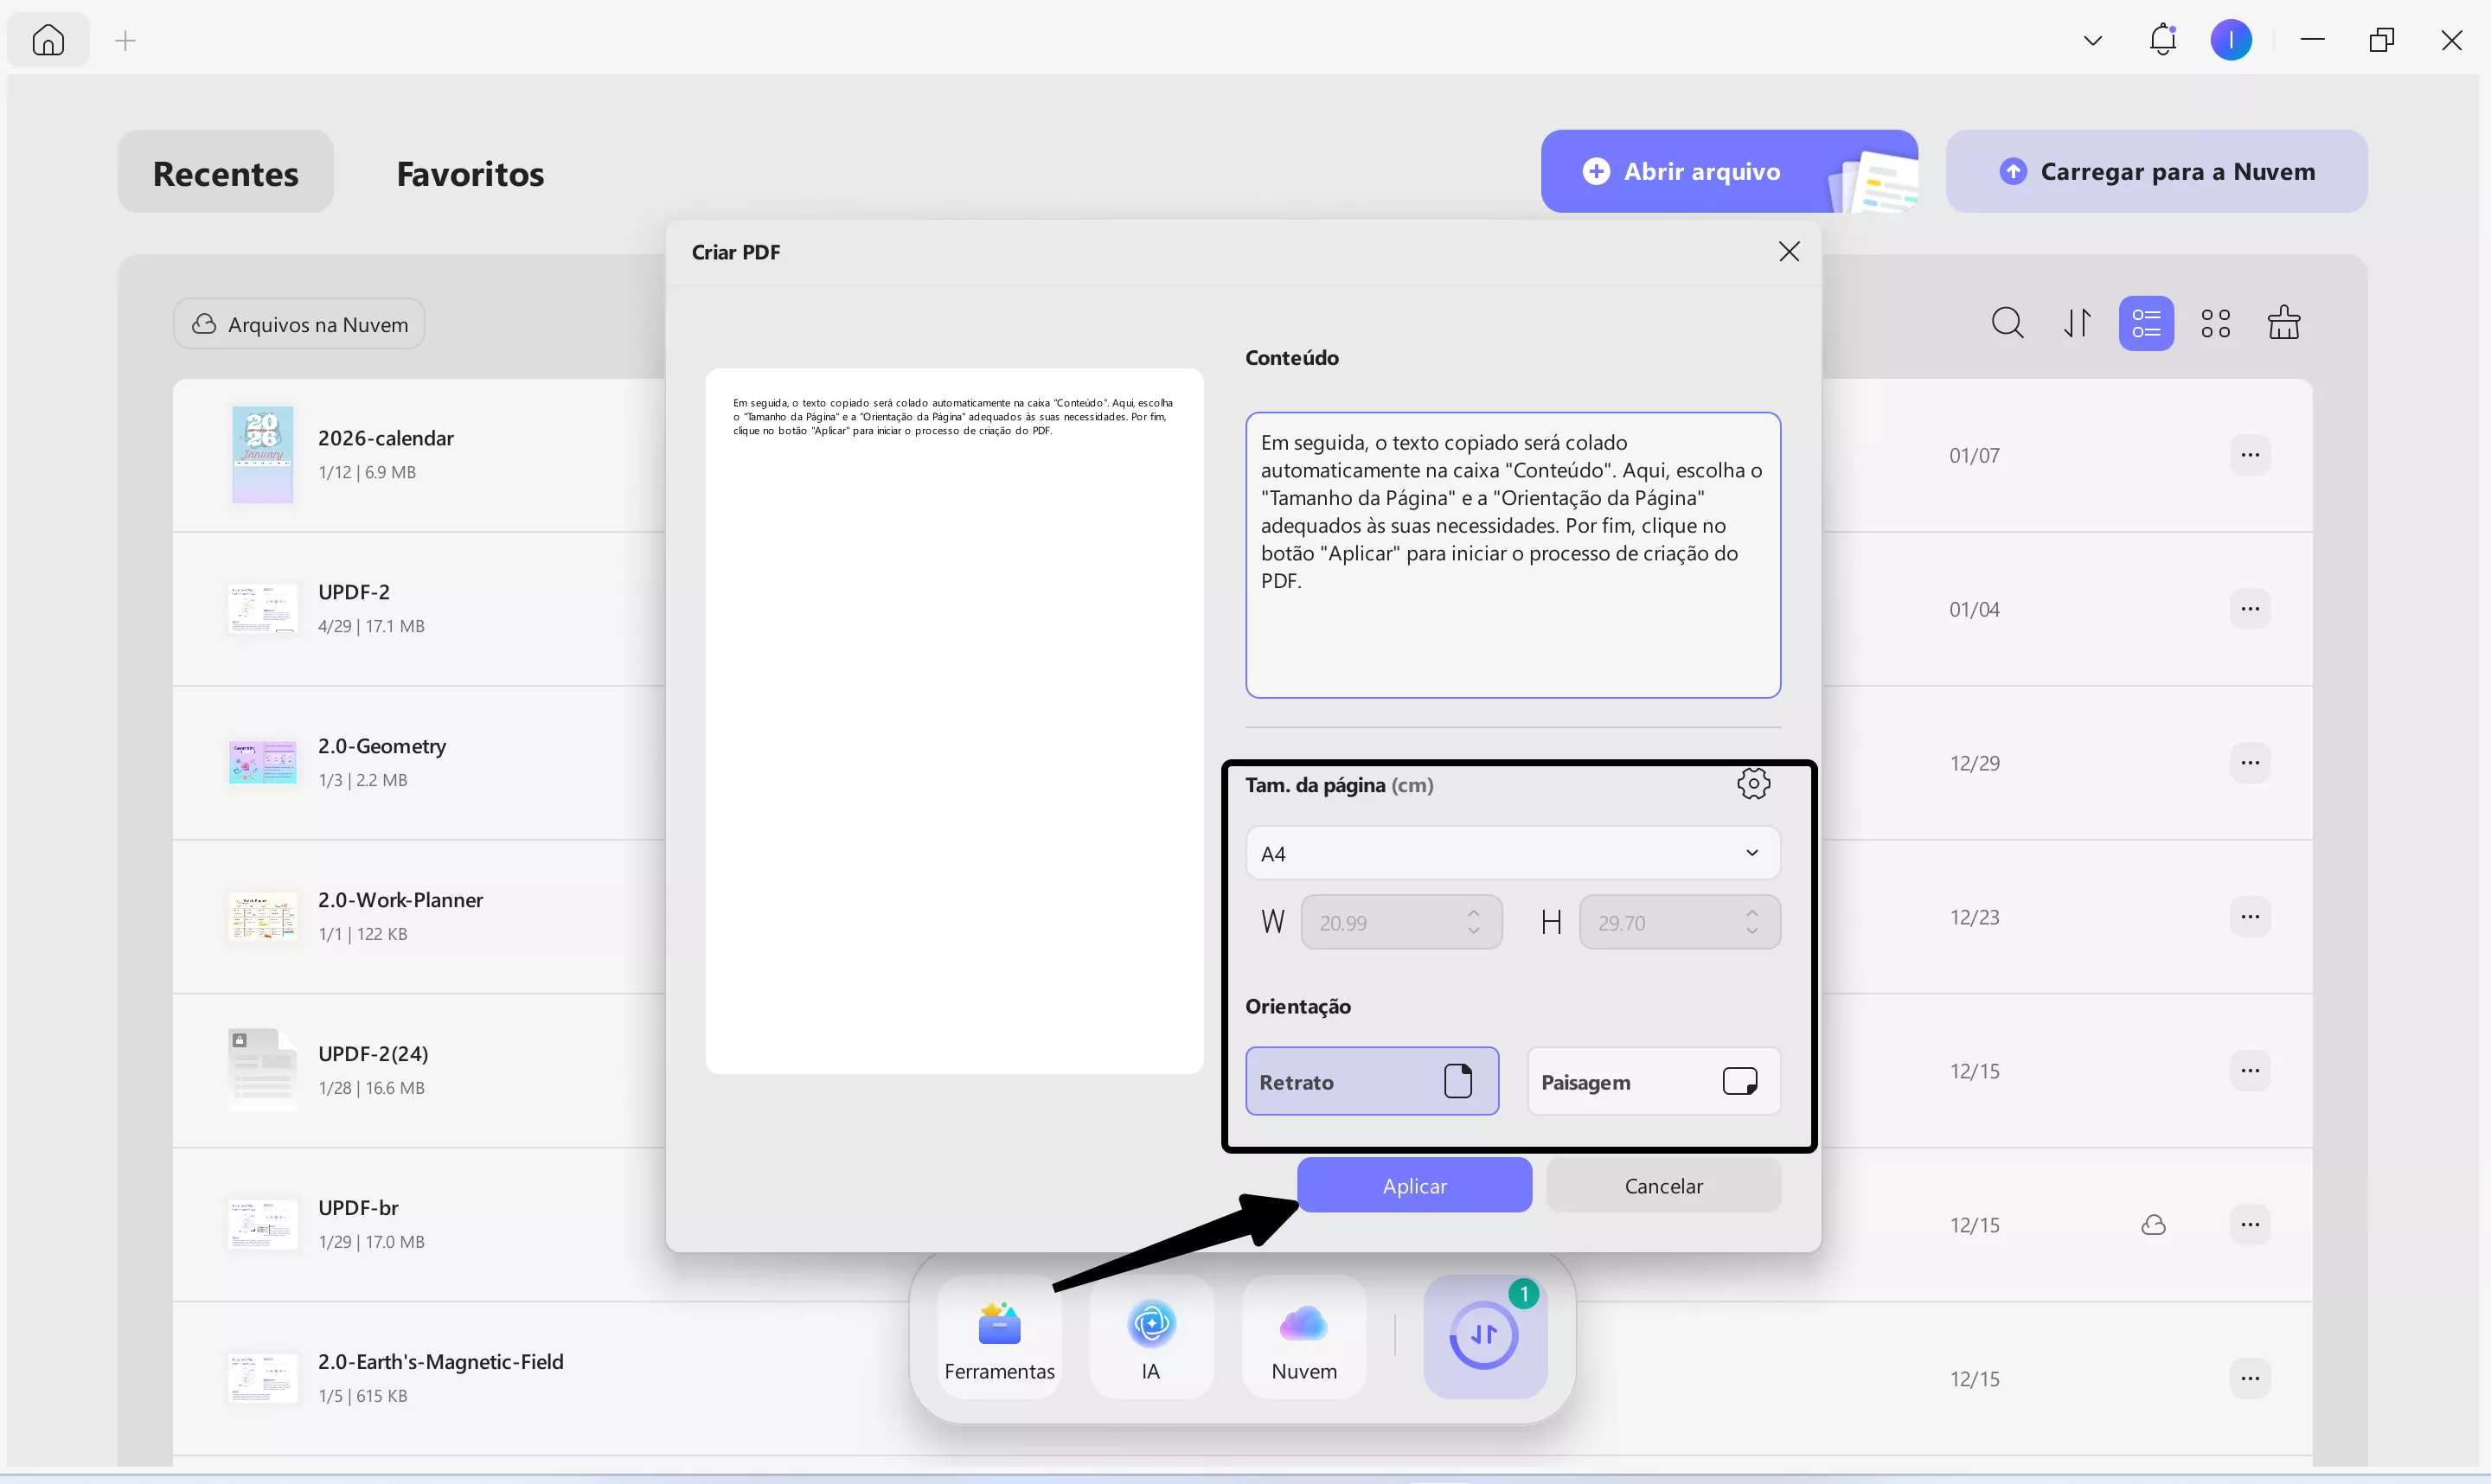The height and width of the screenshot is (1484, 2491).
Task: Open page size settings gear
Action: 1754,784
